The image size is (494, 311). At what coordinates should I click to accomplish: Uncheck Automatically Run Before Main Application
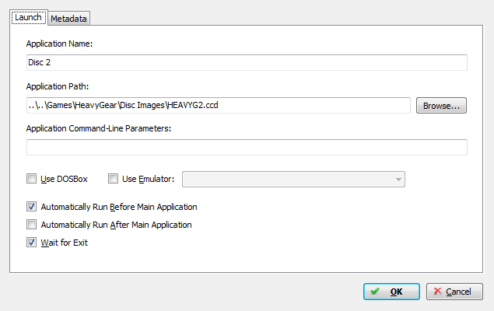tap(31, 207)
